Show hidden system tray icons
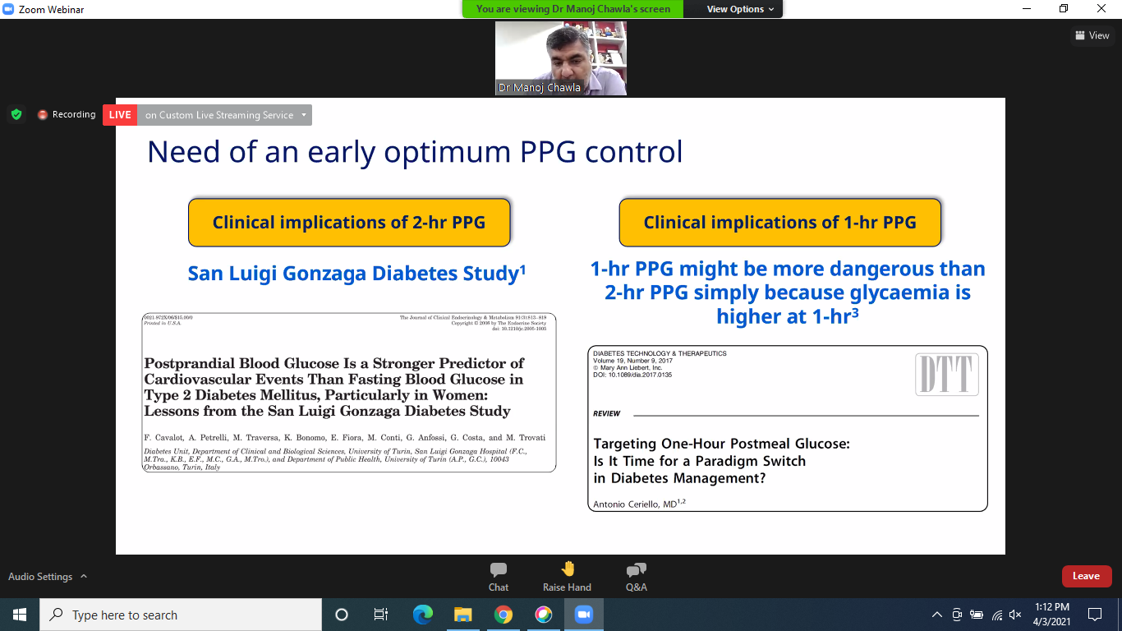1122x631 pixels. pos(936,615)
